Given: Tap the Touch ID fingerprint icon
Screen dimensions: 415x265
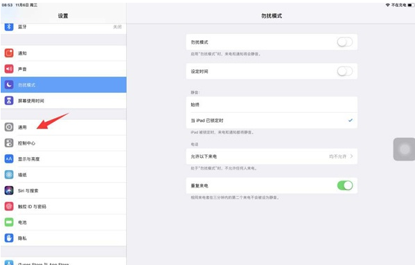Looking at the screenshot, I should pos(9,206).
